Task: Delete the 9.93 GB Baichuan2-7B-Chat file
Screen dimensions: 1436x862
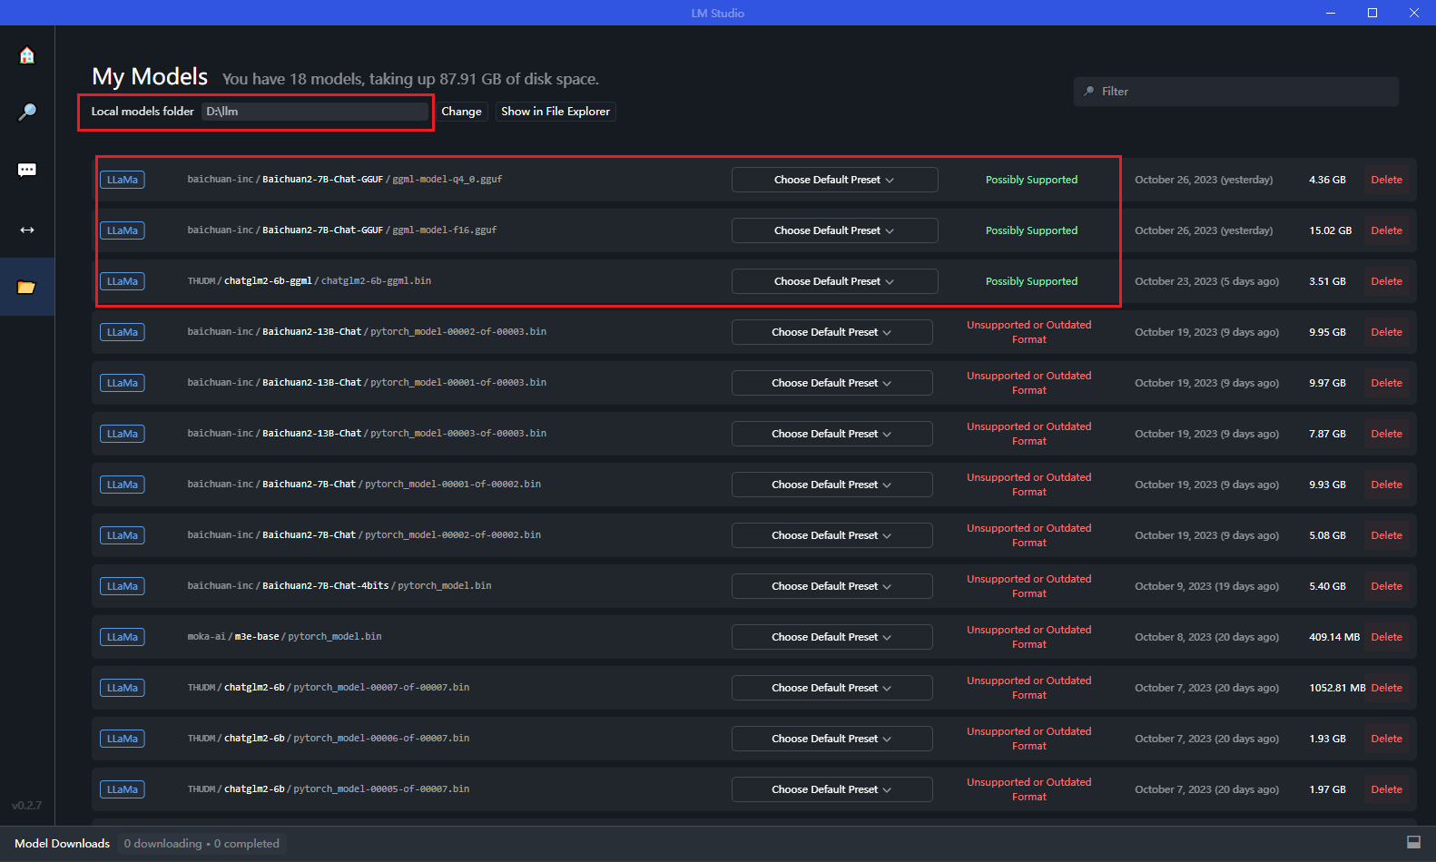Action: coord(1386,485)
